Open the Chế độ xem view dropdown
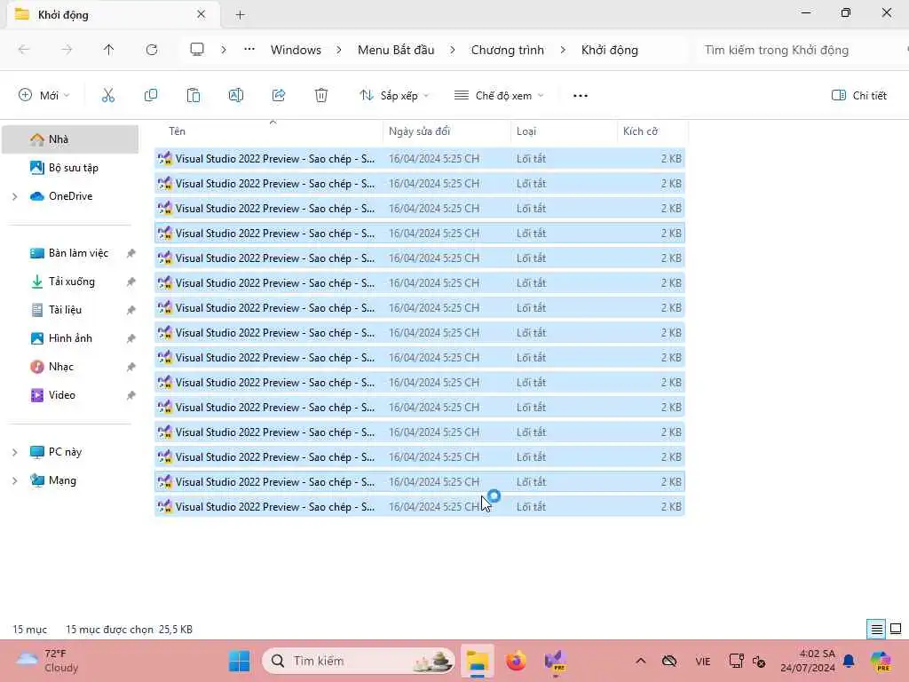The width and height of the screenshot is (909, 682). pyautogui.click(x=500, y=96)
